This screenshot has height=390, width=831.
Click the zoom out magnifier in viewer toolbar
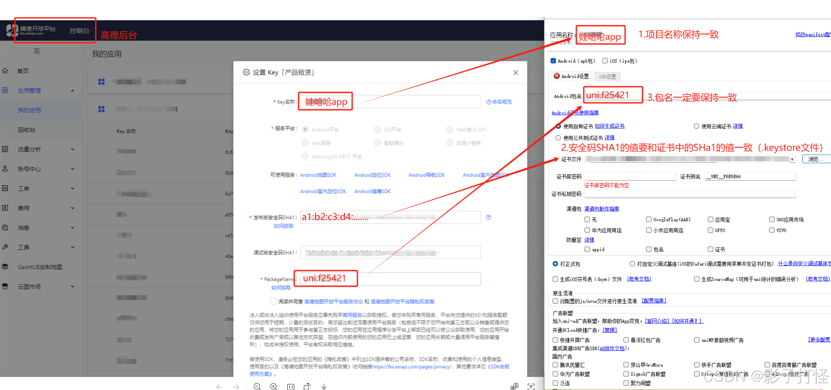click(x=257, y=387)
